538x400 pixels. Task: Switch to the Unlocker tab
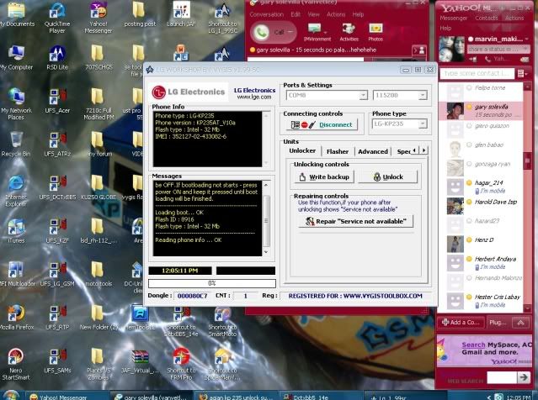pos(302,150)
